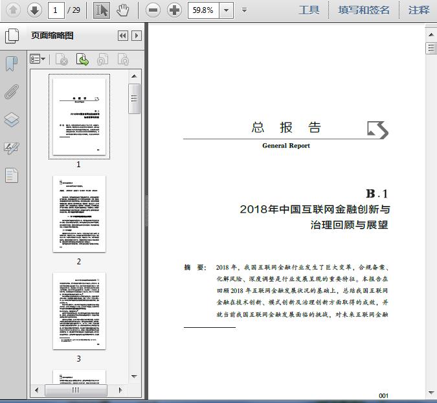Image resolution: width=437 pixels, height=403 pixels.
Task: Click the rotate page counterclockwise icon
Action: point(102,59)
